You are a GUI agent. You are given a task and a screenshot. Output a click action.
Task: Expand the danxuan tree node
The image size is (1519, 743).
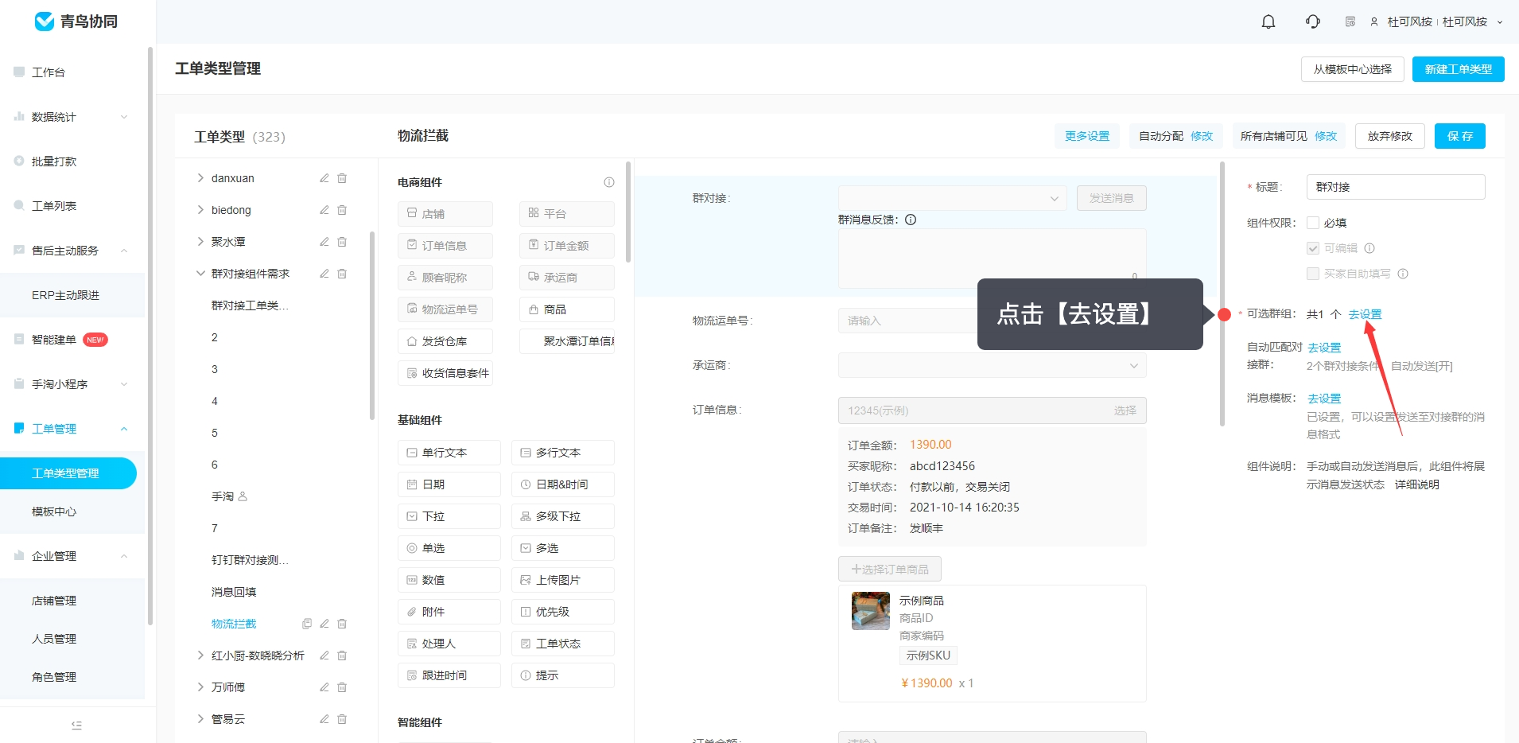click(200, 178)
